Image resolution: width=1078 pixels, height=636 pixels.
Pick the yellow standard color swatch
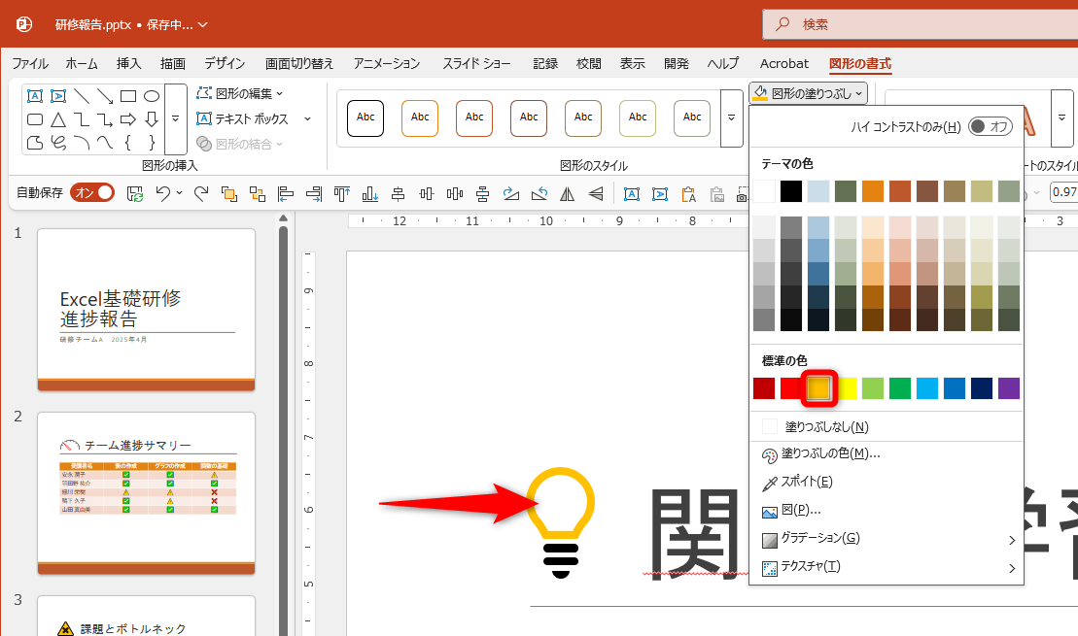click(847, 388)
